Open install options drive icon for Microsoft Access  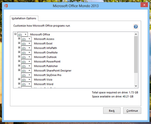point(24,39)
